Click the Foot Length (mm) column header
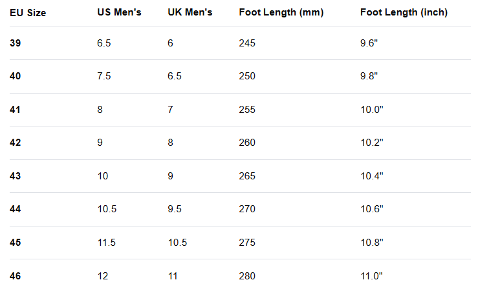 (281, 12)
